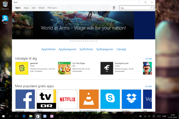Open Word from the taskbar
The height and width of the screenshot is (119, 179).
45,116
